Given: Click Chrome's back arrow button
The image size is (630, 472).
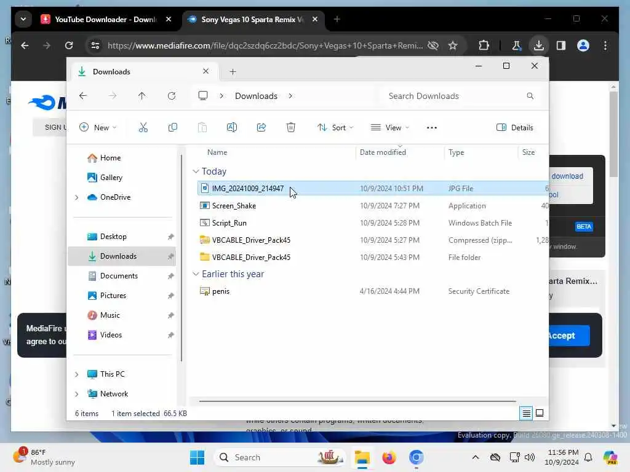Looking at the screenshot, I should (25, 45).
